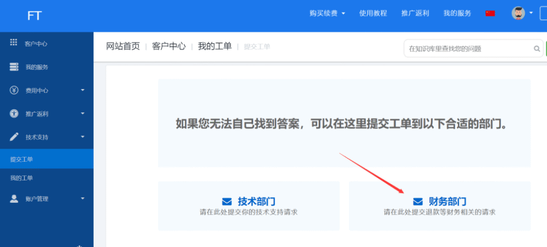Click the 账户管理 user icon in sidebar
Image resolution: width=547 pixels, height=247 pixels.
pos(14,198)
